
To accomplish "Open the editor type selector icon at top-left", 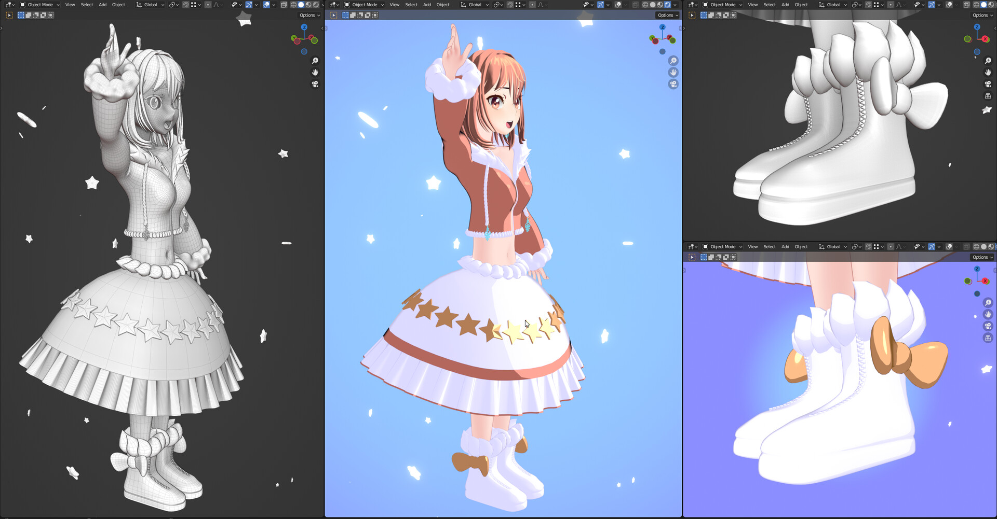I will tap(8, 5).
